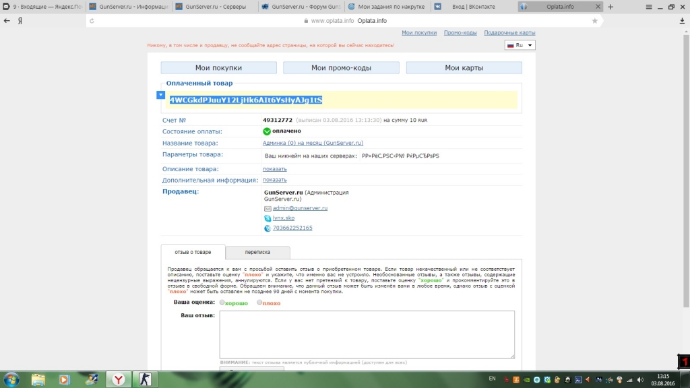Screen dimensions: 690x388
Task: Open the browser downloads arrow icon
Action: (682, 21)
